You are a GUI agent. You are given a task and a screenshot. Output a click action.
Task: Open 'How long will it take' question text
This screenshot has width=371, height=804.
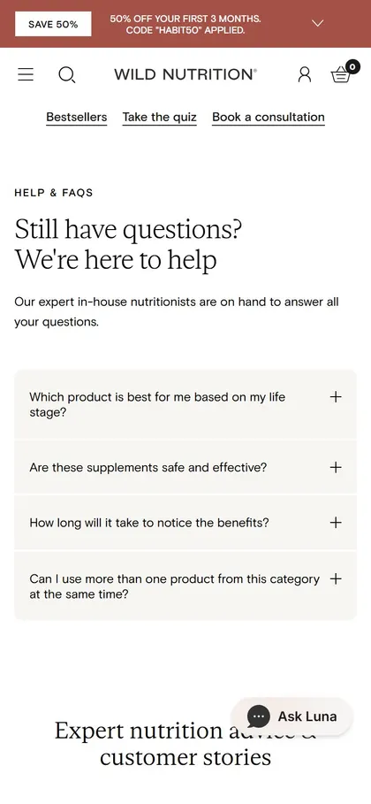pyautogui.click(x=149, y=523)
